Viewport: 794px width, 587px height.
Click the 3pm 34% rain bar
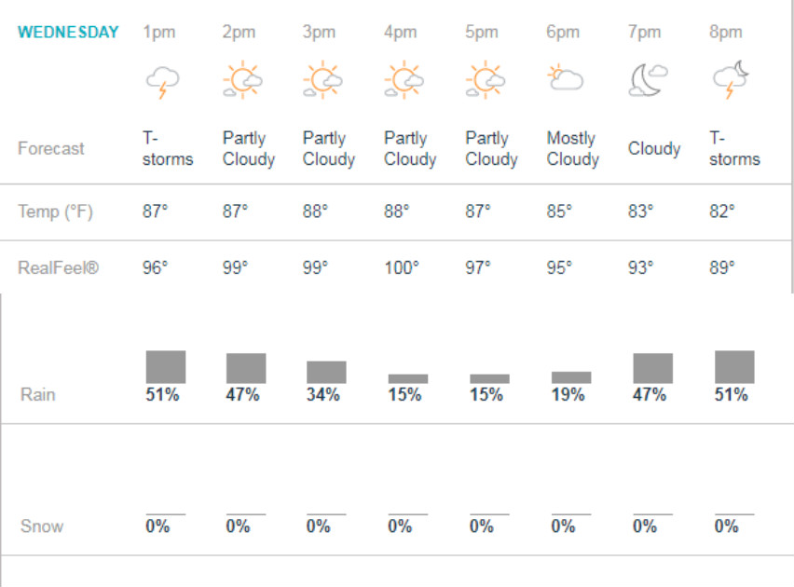pos(326,373)
